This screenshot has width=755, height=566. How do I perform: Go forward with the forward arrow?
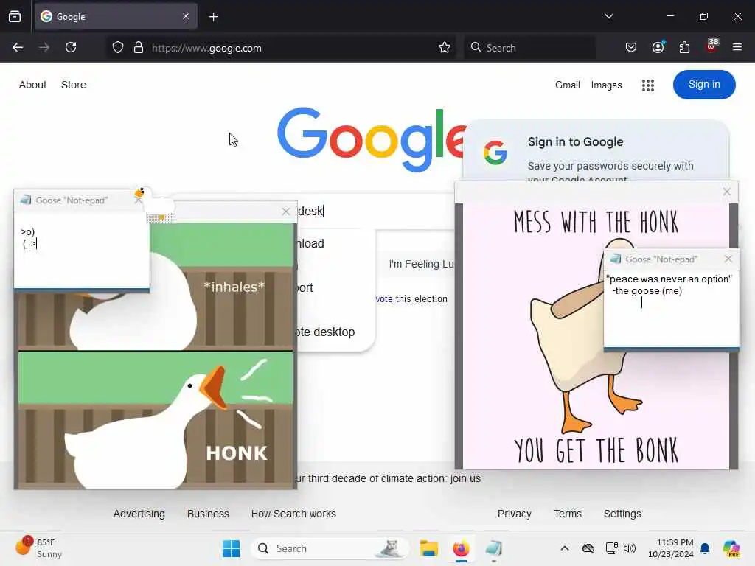(x=44, y=48)
